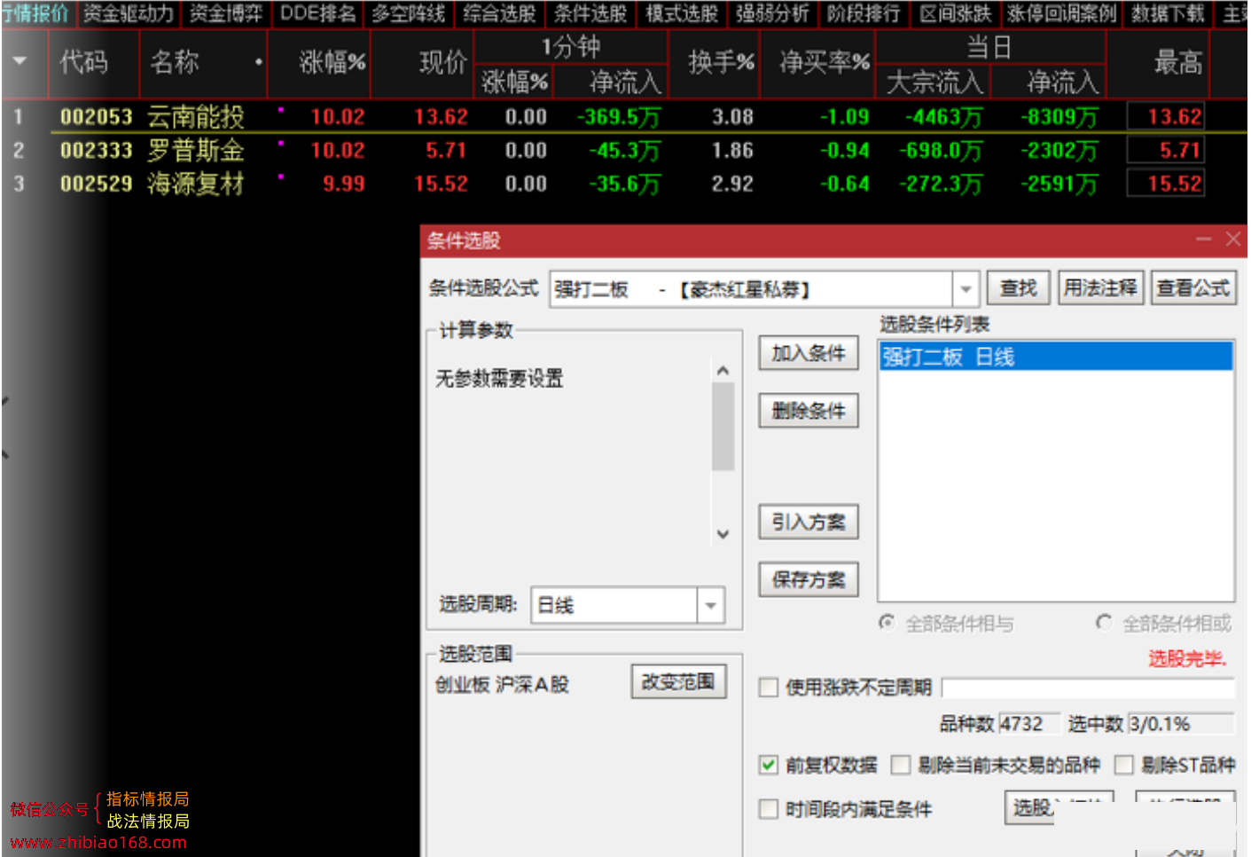Minimize the 条件选股 dialog
Screen dimensions: 1251x857
pyautogui.click(x=1203, y=240)
